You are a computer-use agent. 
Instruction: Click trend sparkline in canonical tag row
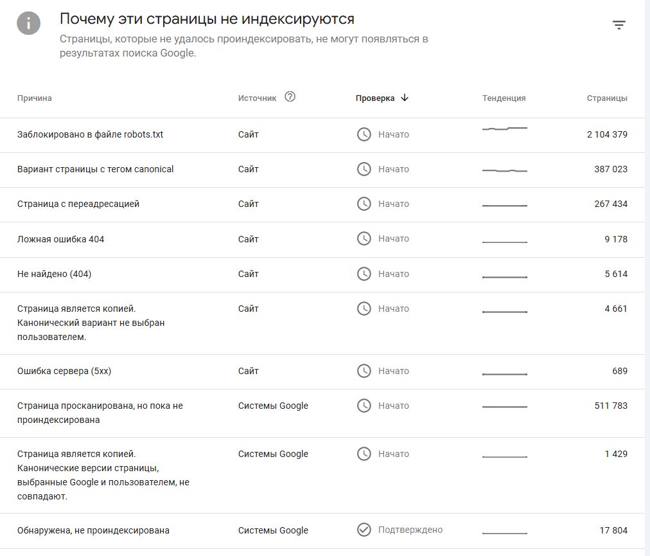pyautogui.click(x=504, y=170)
